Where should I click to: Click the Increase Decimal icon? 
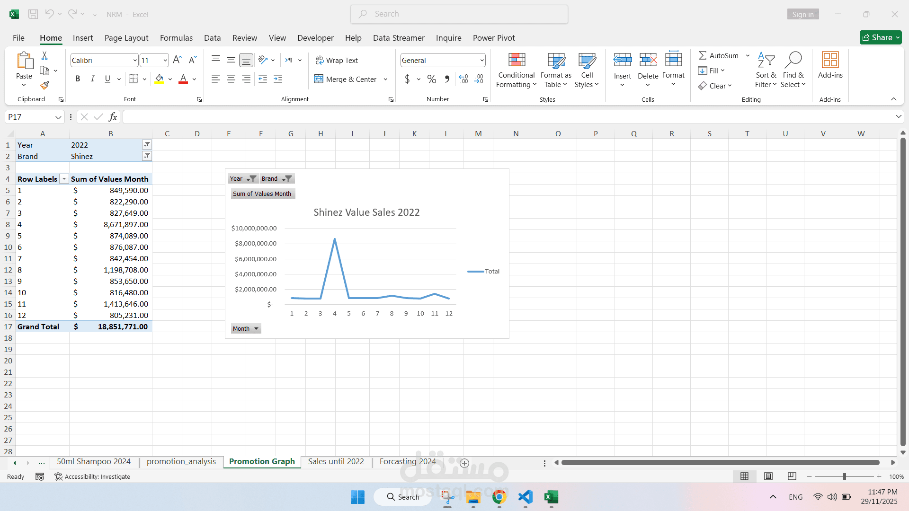(x=463, y=79)
